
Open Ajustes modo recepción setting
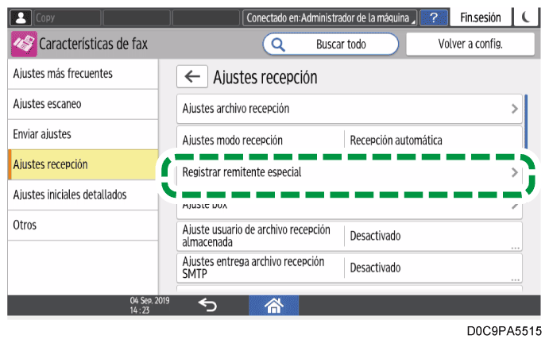click(x=349, y=140)
